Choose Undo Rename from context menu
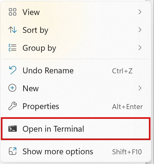154x164 pixels. (76, 71)
